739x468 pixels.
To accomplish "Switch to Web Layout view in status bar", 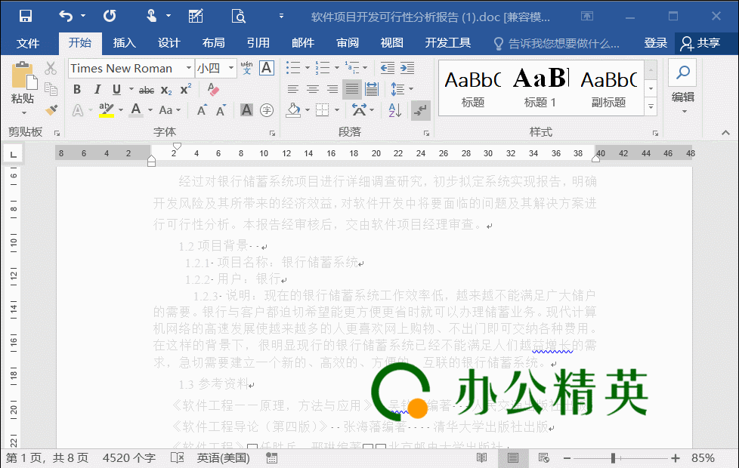I will coord(543,457).
